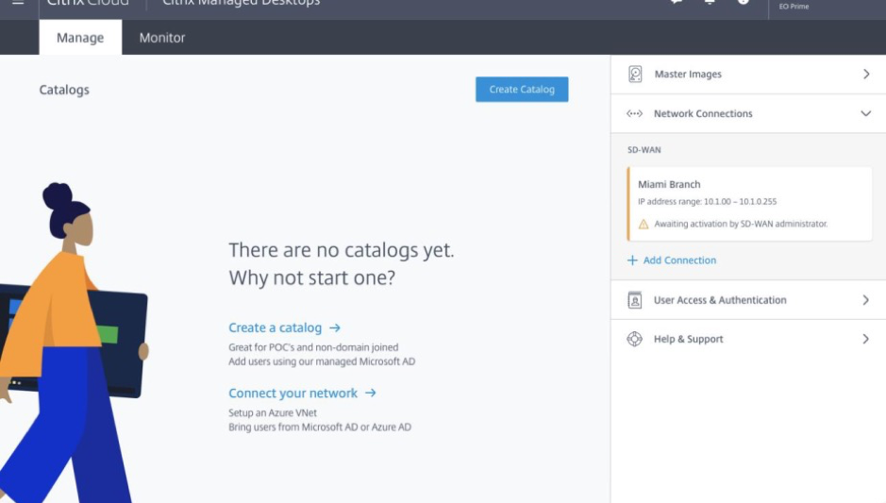The height and width of the screenshot is (503, 886).
Task: Click the arrow next to Create a catalog
Action: 335,327
